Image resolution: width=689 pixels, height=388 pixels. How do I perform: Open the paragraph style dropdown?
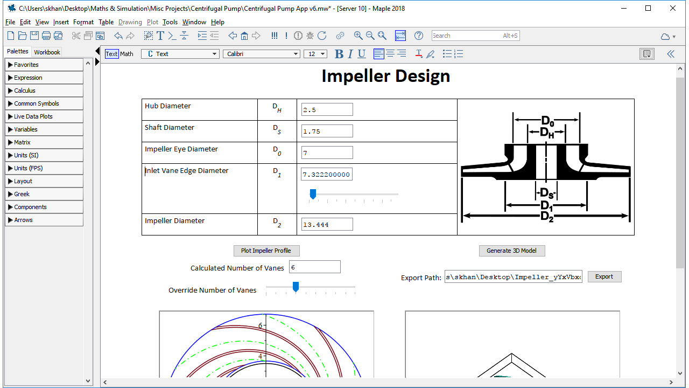[180, 54]
